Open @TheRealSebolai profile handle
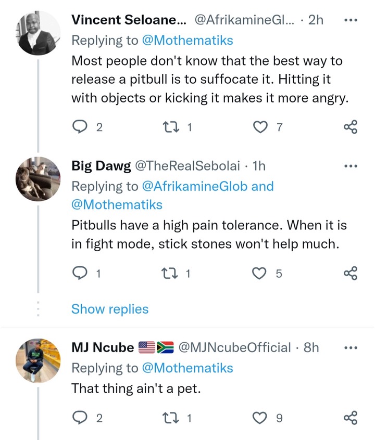This screenshot has width=375, height=440. tap(187, 166)
